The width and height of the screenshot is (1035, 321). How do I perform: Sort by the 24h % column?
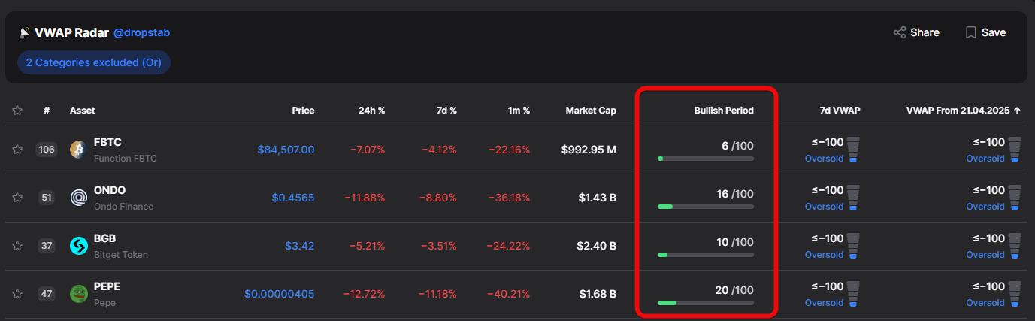(371, 111)
